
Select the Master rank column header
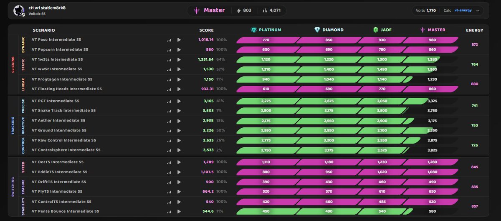433,30
